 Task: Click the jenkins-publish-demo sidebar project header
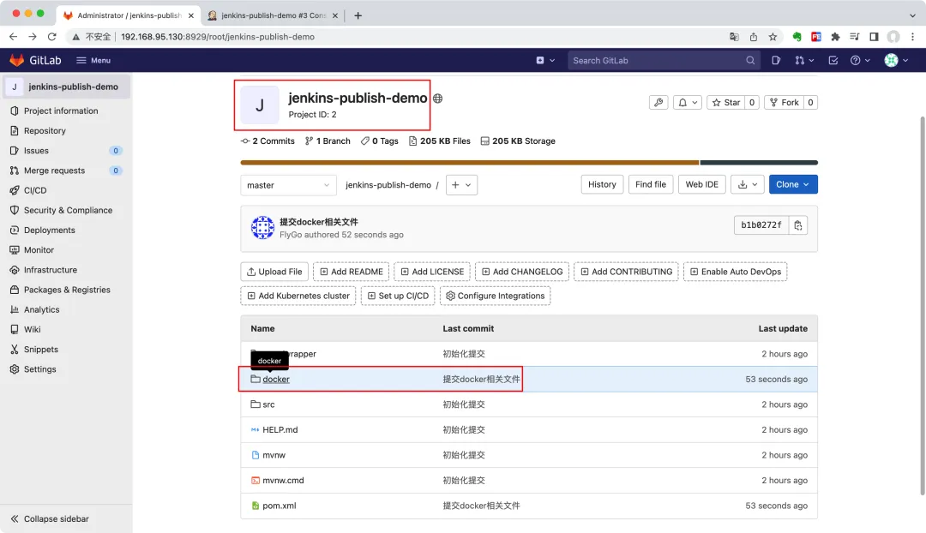[67, 87]
